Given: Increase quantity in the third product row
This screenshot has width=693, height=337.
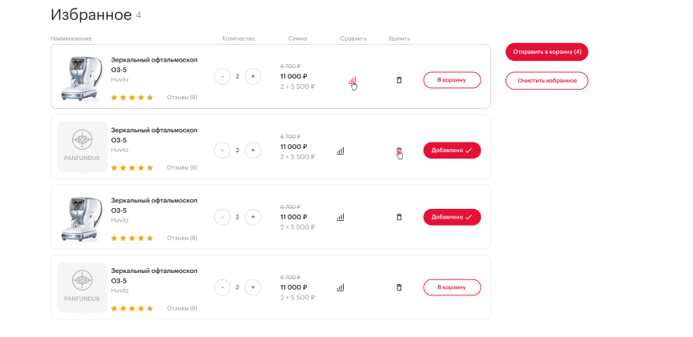Looking at the screenshot, I should tap(253, 217).
